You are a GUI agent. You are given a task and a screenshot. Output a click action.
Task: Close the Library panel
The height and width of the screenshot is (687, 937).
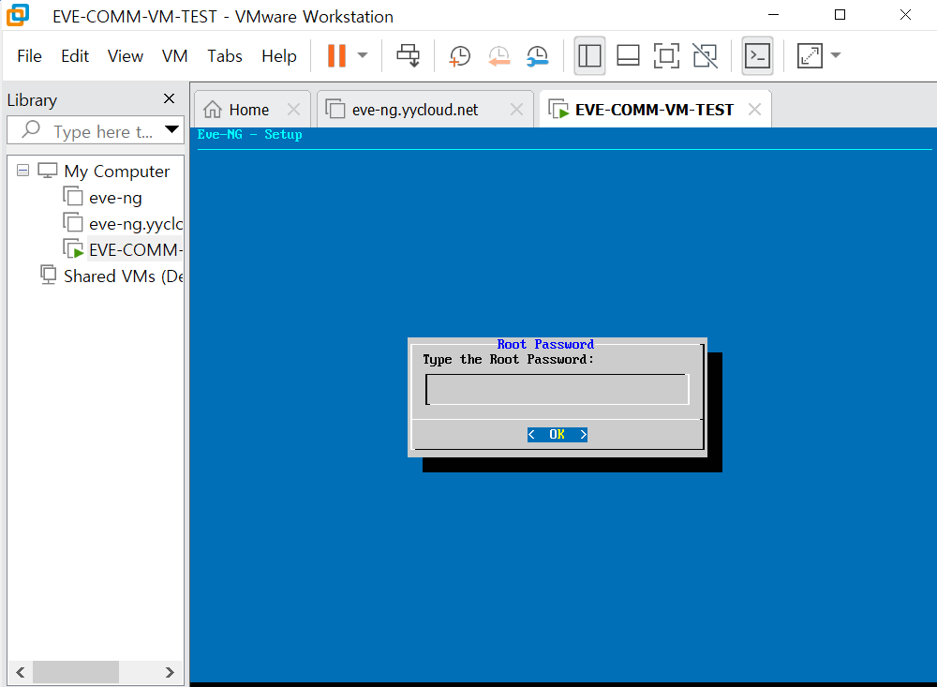click(x=169, y=98)
